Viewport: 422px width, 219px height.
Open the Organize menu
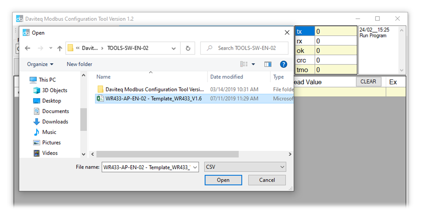[40, 64]
